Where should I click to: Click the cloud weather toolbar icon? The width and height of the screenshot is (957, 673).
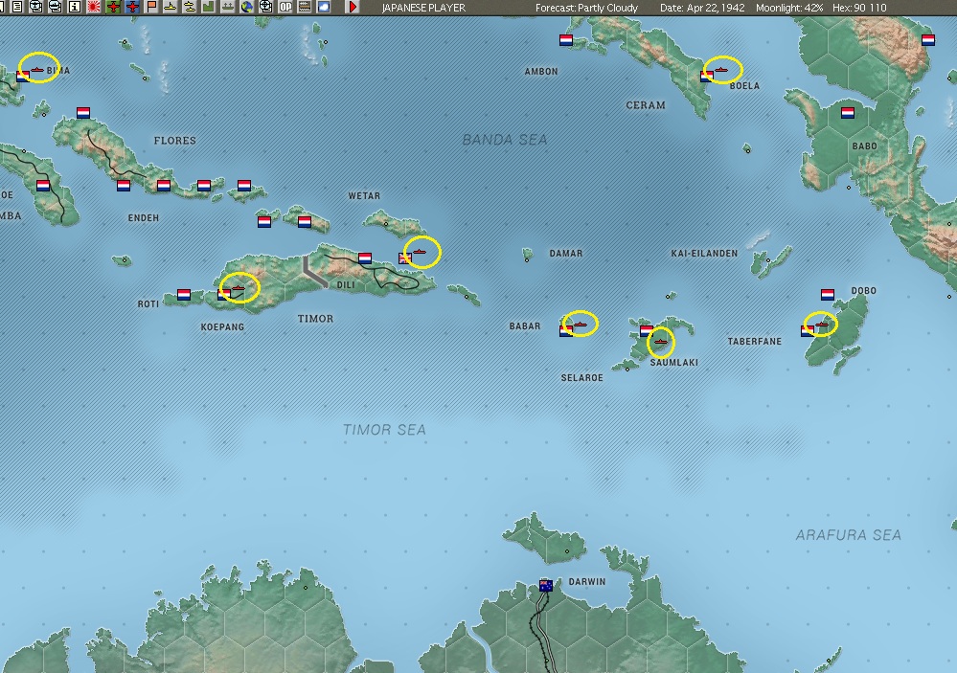tap(324, 7)
